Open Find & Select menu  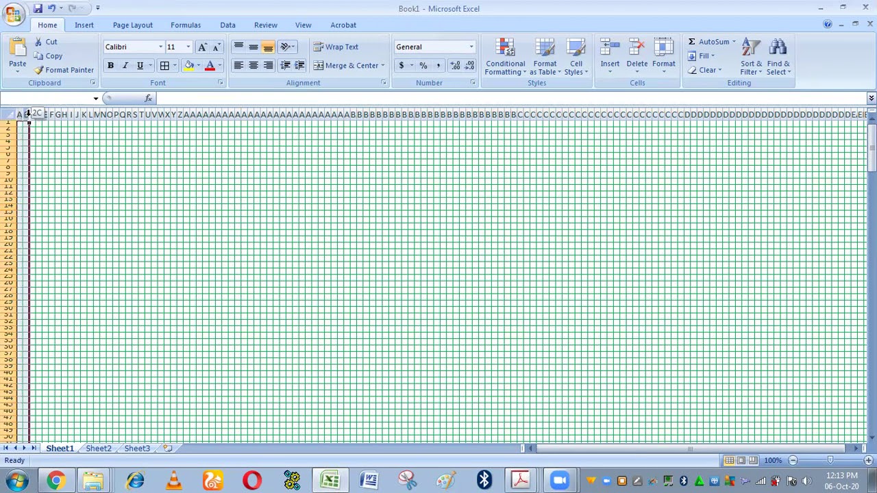coord(778,56)
